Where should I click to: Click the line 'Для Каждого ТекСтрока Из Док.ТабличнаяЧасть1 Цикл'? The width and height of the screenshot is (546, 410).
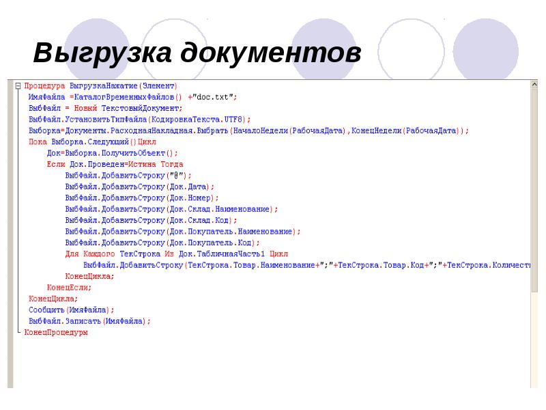tap(177, 254)
